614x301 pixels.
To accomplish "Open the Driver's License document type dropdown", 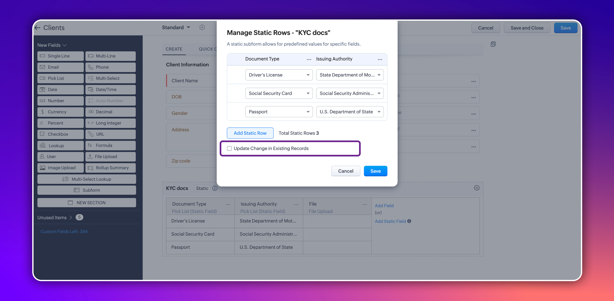I will pyautogui.click(x=279, y=75).
